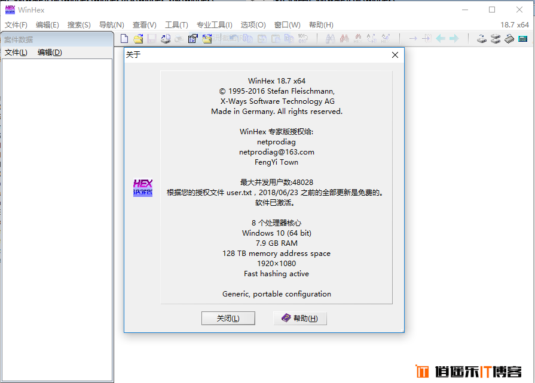Click the '软件已激活。' status text
Viewport: 535px width, 383px height.
point(274,203)
